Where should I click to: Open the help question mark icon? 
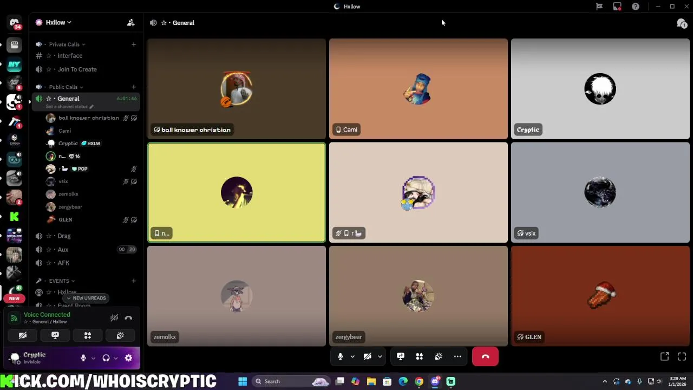pos(636,6)
